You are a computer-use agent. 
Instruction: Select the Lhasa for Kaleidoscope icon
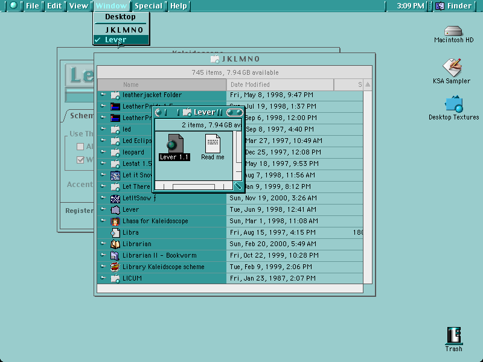(115, 221)
